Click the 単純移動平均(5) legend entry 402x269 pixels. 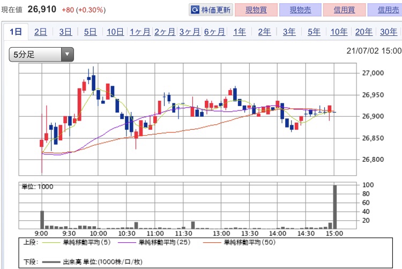click(76, 242)
